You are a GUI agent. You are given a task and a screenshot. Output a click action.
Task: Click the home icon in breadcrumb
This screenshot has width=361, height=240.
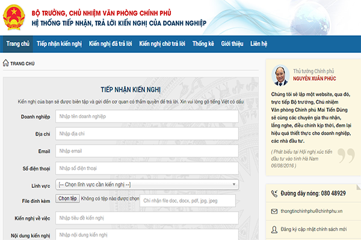[x=5, y=63]
